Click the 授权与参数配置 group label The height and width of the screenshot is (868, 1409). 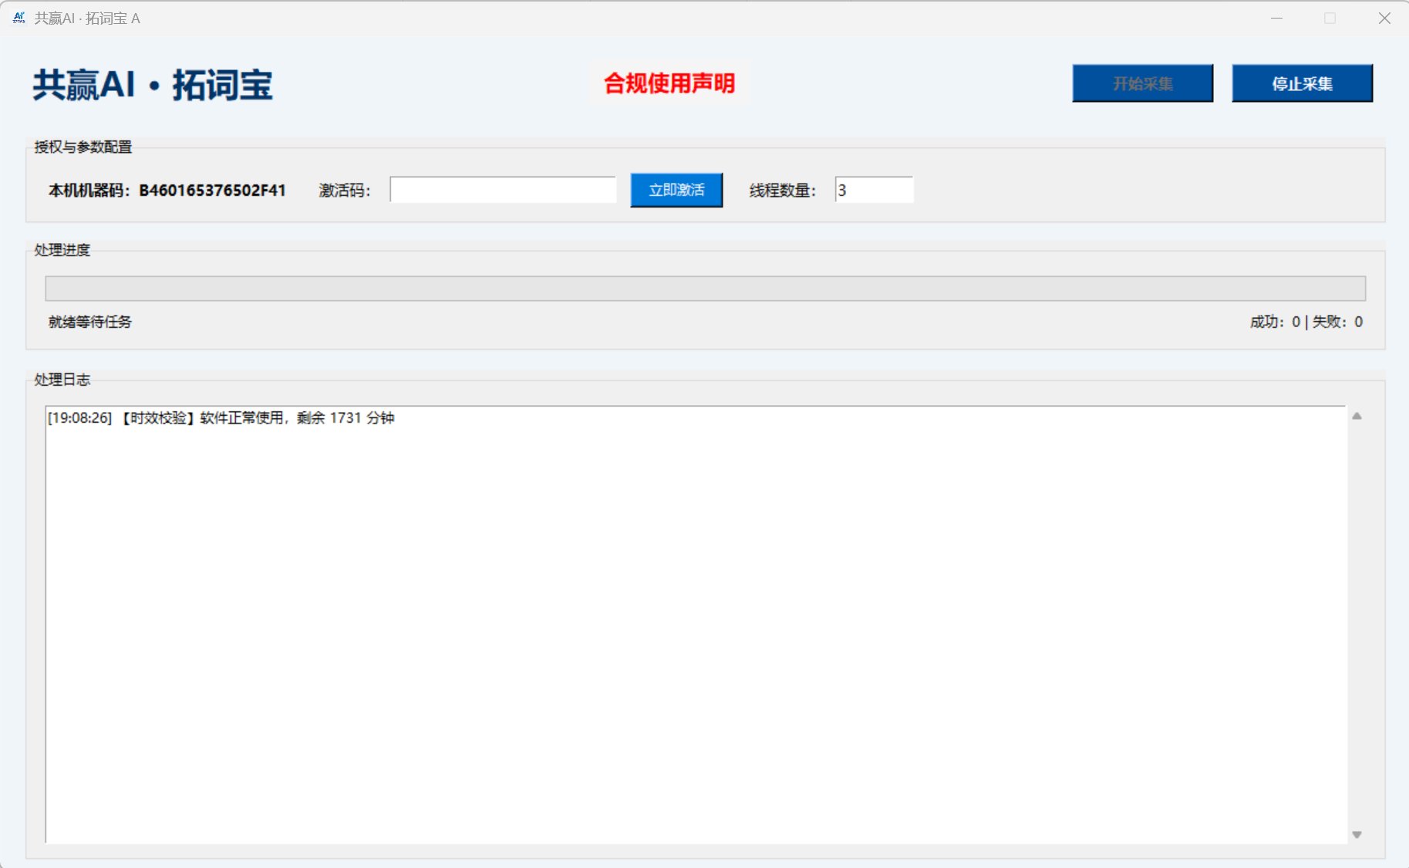coord(83,147)
